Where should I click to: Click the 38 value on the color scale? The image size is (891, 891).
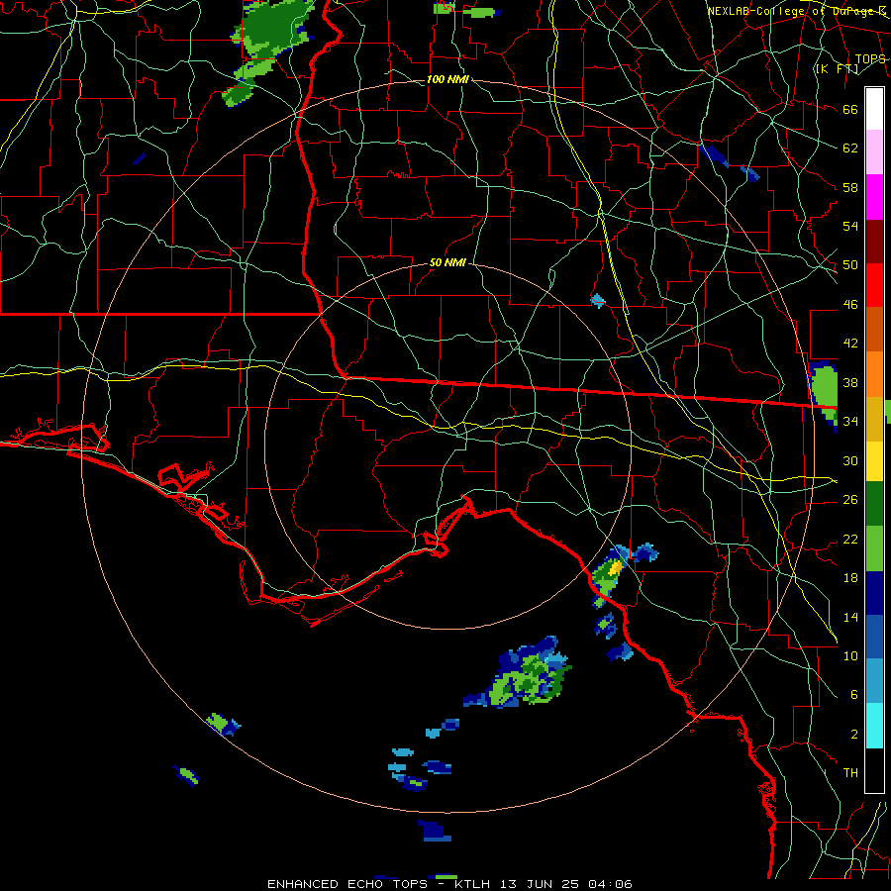point(850,382)
